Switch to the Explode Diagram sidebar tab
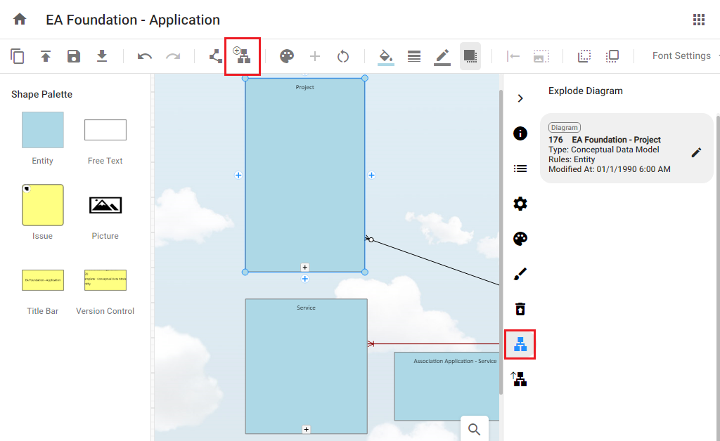720x441 pixels. coord(520,344)
